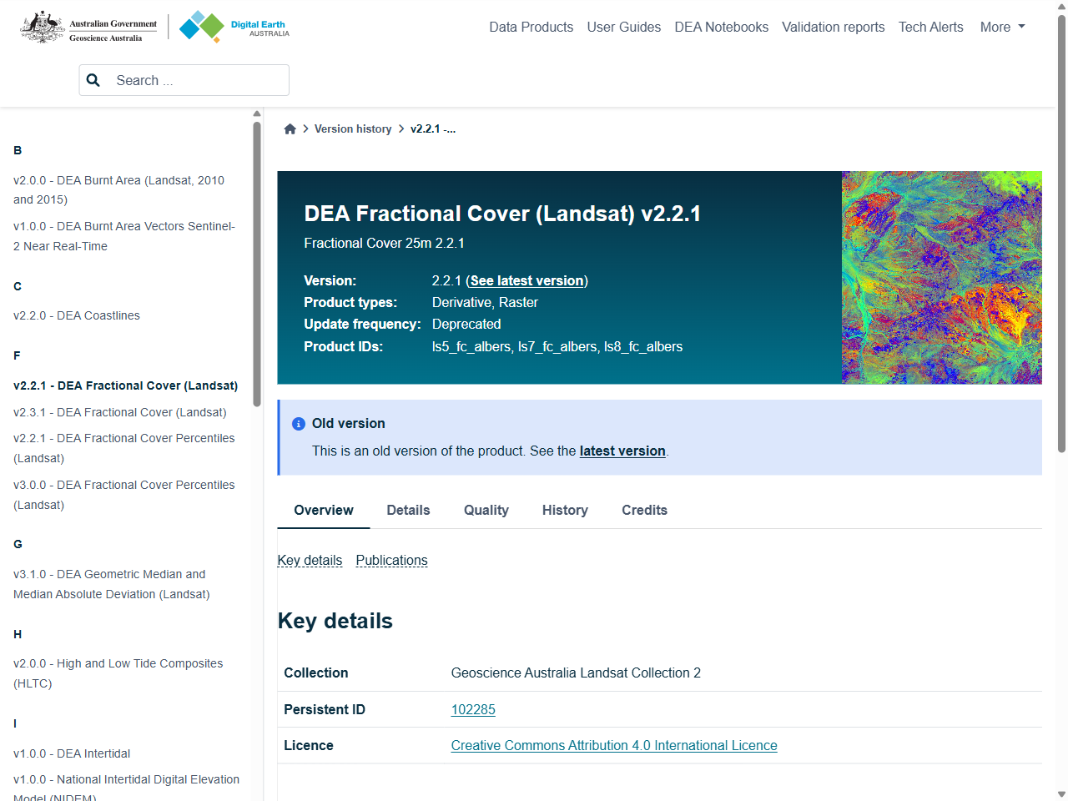This screenshot has width=1068, height=801.
Task: Open the Quality tab
Action: click(x=486, y=511)
